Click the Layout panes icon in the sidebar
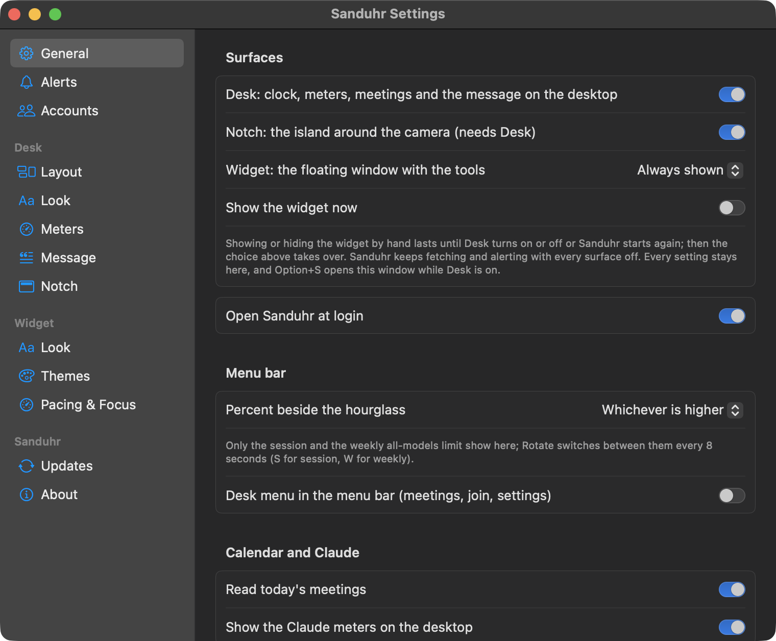This screenshot has height=641, width=776. [27, 171]
